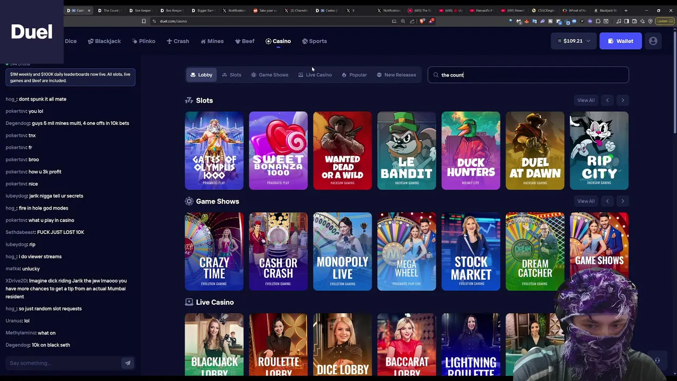Open the Plinko game in navigation
The image size is (677, 381).
[x=143, y=41]
